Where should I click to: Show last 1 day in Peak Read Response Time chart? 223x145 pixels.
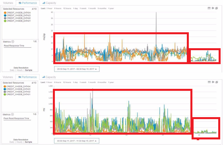tap(75, 82)
